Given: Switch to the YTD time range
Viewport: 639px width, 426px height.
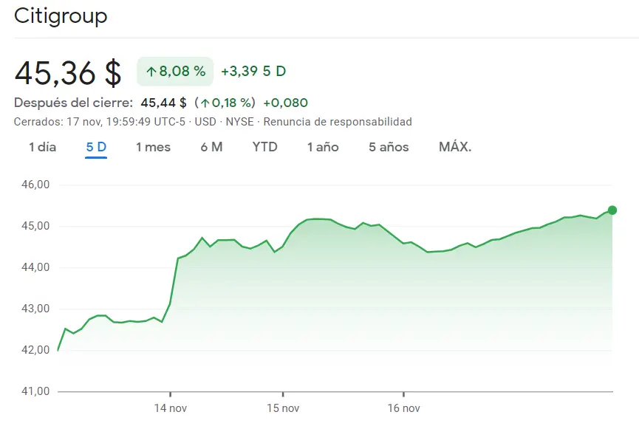Looking at the screenshot, I should coord(264,147).
